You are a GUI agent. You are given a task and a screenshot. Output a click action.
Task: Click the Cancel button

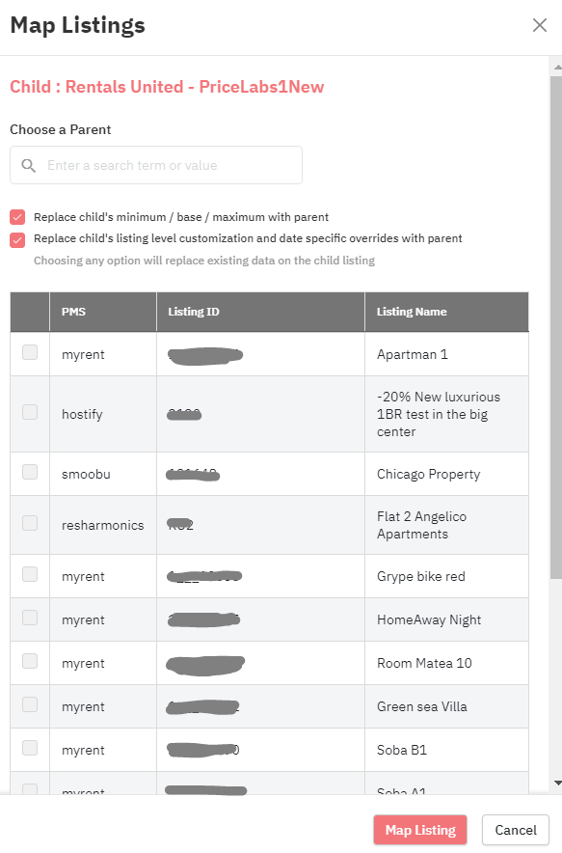516,830
